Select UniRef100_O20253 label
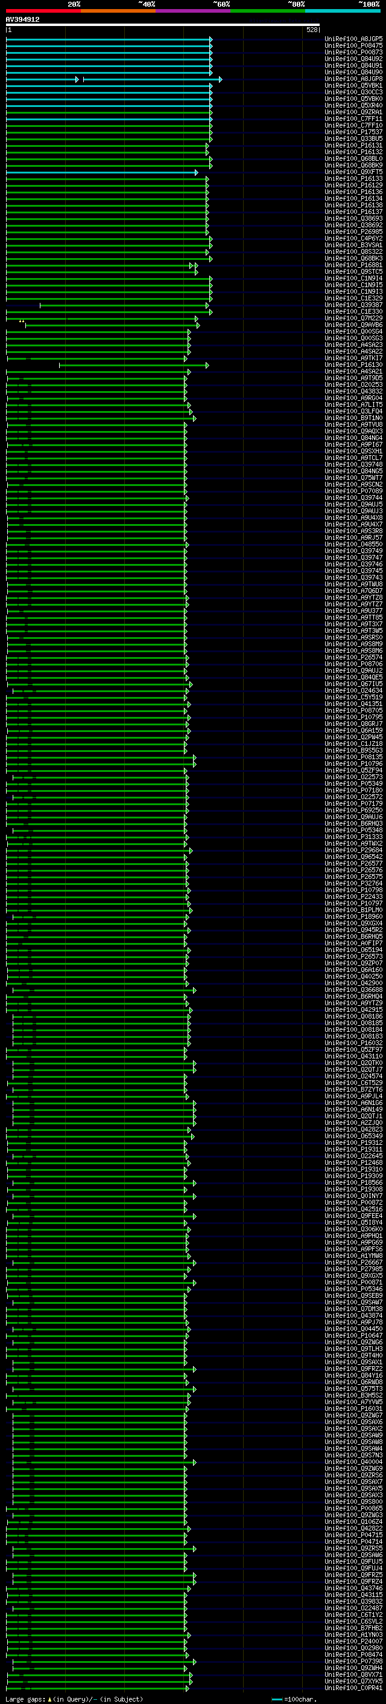386x1704 pixels. pos(353,385)
